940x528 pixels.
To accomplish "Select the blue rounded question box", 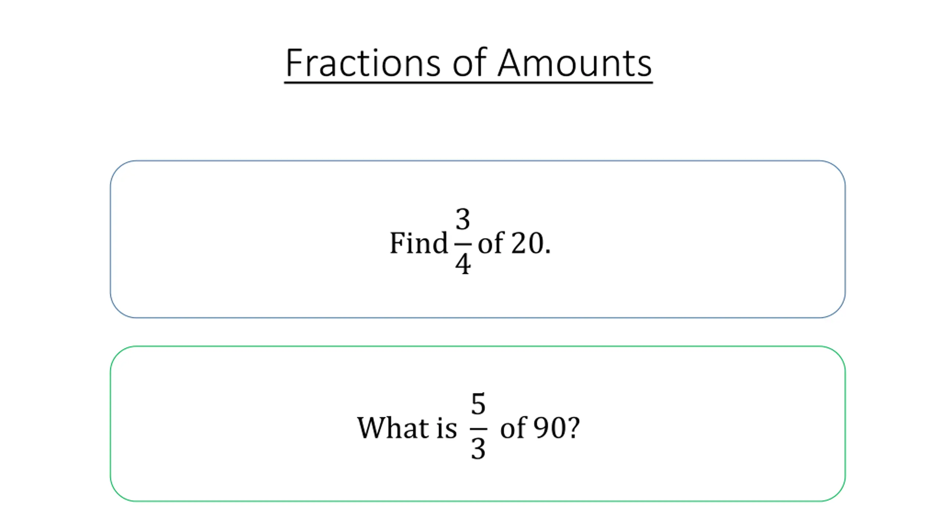I will 478,239.
